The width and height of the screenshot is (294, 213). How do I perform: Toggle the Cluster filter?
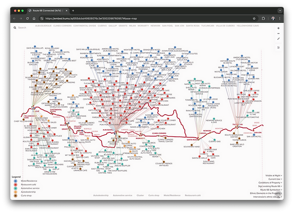(x=140, y=195)
